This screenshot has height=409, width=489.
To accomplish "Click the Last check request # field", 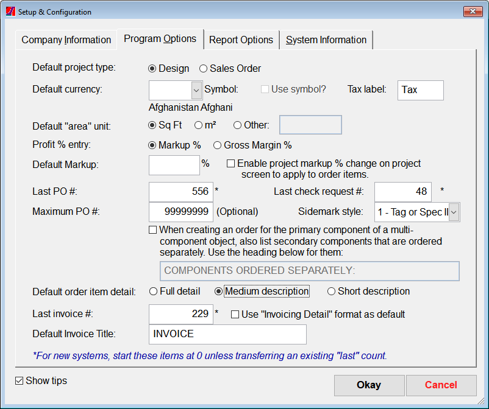I will [403, 192].
